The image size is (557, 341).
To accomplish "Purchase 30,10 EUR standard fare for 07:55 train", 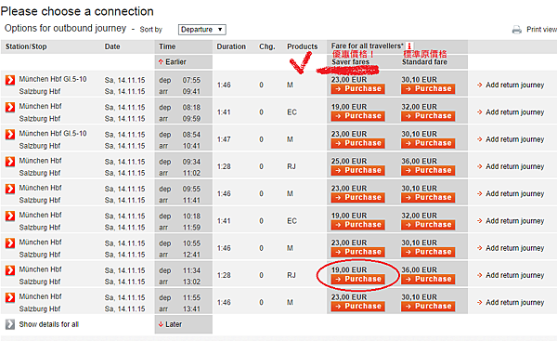I will (x=428, y=89).
